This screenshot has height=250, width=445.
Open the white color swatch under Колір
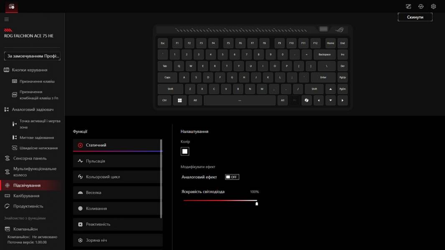click(185, 151)
